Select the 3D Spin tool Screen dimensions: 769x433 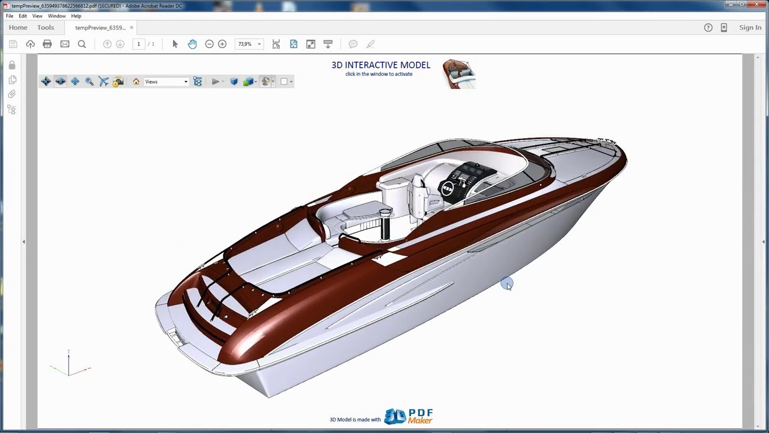(61, 81)
